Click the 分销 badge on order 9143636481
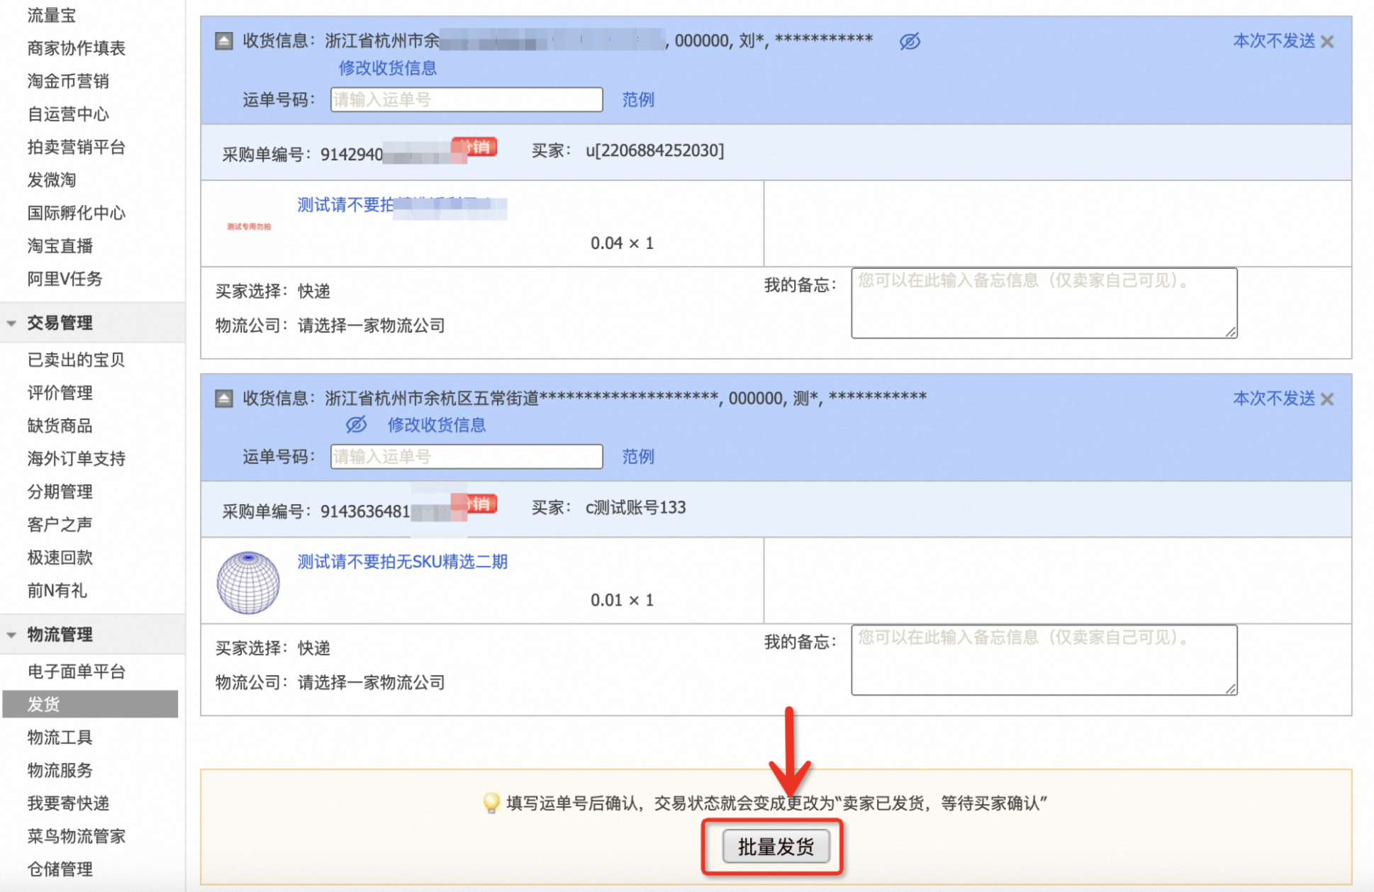The height and width of the screenshot is (892, 1374). click(x=474, y=504)
